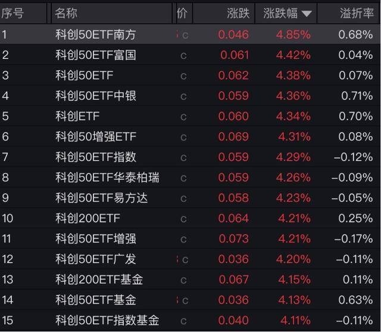381x332 pixels.
Task: Sort by the 涨跌 column header
Action: point(238,13)
